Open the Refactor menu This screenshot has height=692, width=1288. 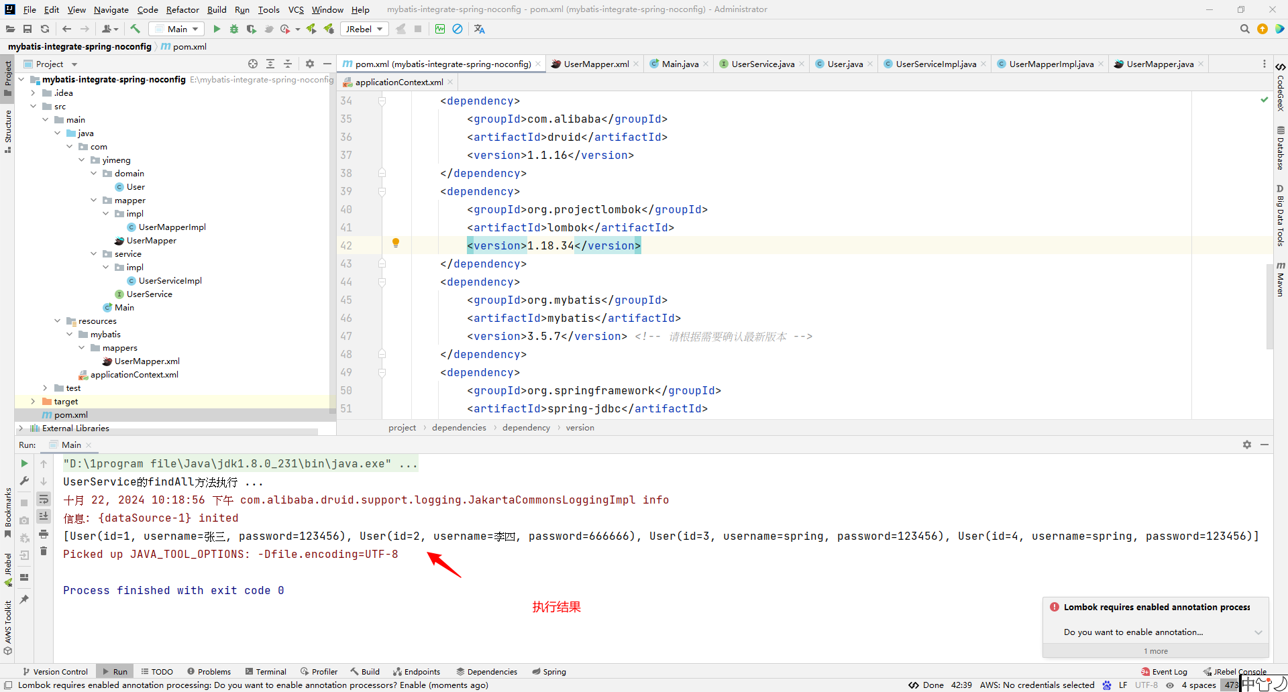coord(182,9)
